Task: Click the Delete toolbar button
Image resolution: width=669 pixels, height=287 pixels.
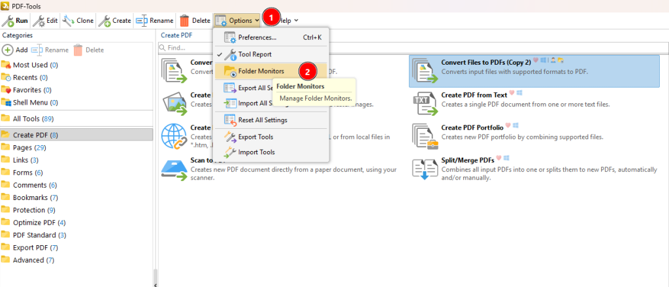Action: [x=195, y=20]
